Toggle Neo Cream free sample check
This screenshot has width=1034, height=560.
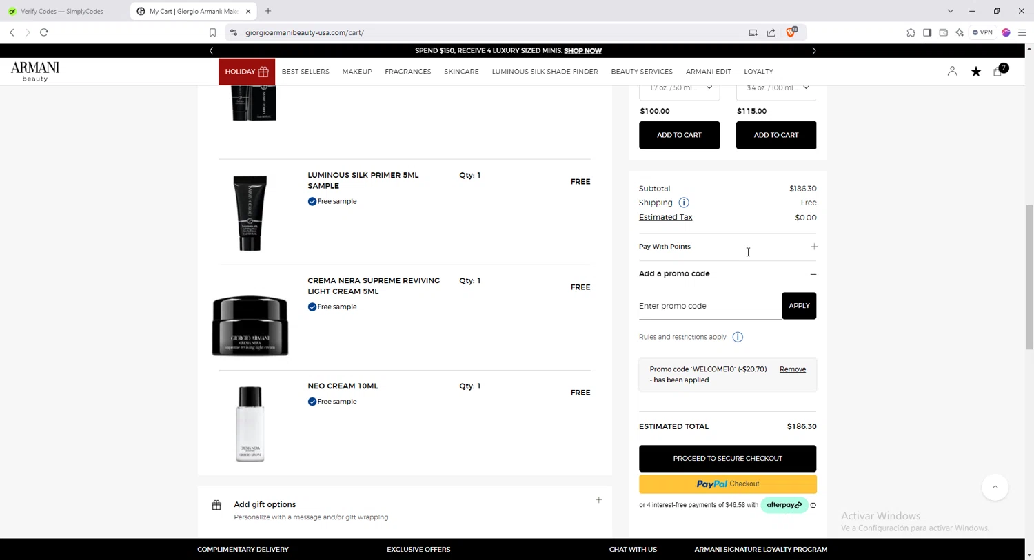point(312,402)
